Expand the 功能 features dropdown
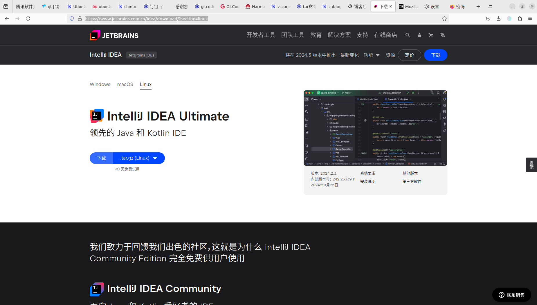This screenshot has width=537, height=305. coord(372,55)
